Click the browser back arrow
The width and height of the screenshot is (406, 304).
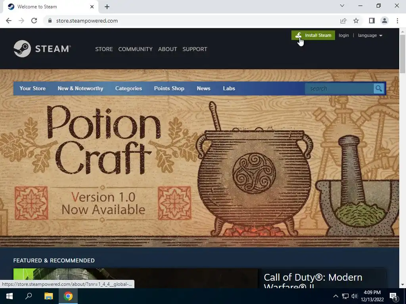tap(9, 21)
